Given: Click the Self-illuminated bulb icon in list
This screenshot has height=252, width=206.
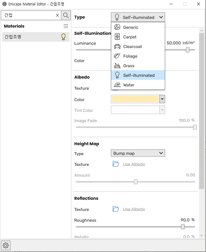Looking at the screenshot, I should (x=117, y=75).
